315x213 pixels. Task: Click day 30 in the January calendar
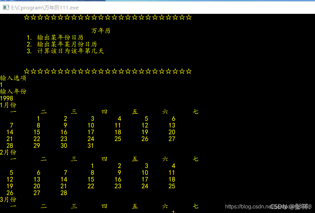click(x=64, y=145)
